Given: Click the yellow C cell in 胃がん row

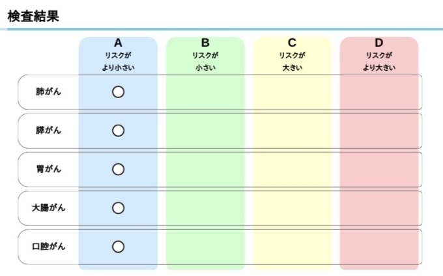Looking at the screenshot, I should click(292, 169).
